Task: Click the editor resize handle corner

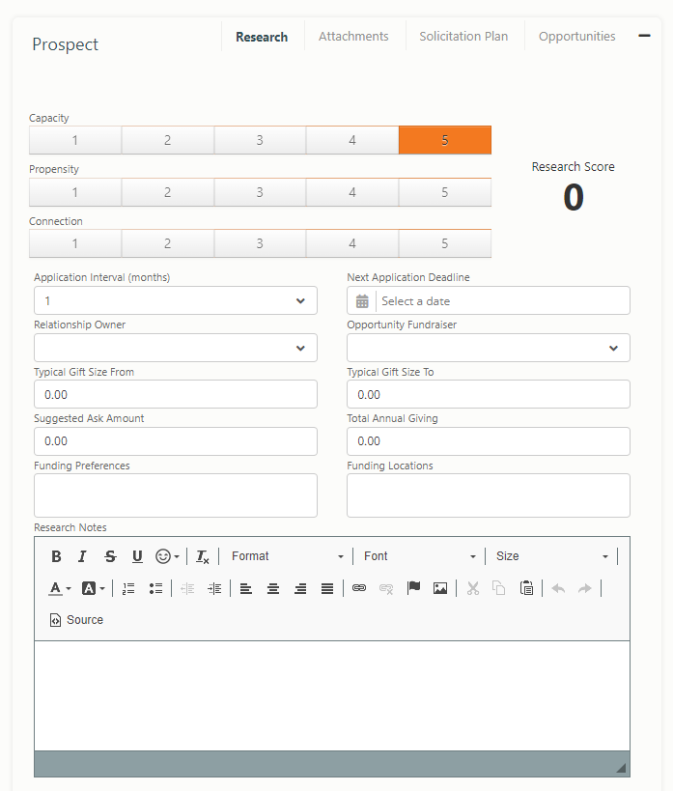Action: point(622,768)
